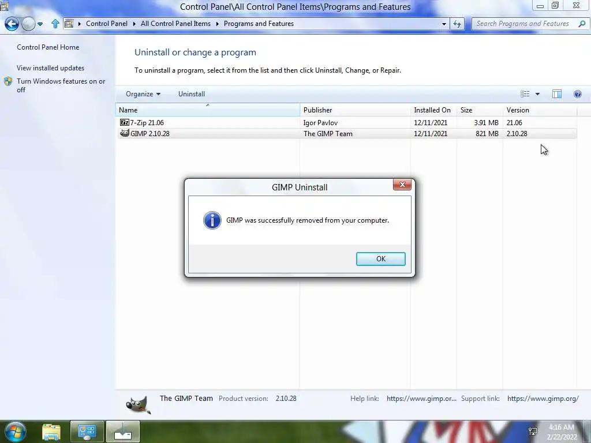Minimize the Programs and Features window
The height and width of the screenshot is (443, 591).
tap(540, 6)
